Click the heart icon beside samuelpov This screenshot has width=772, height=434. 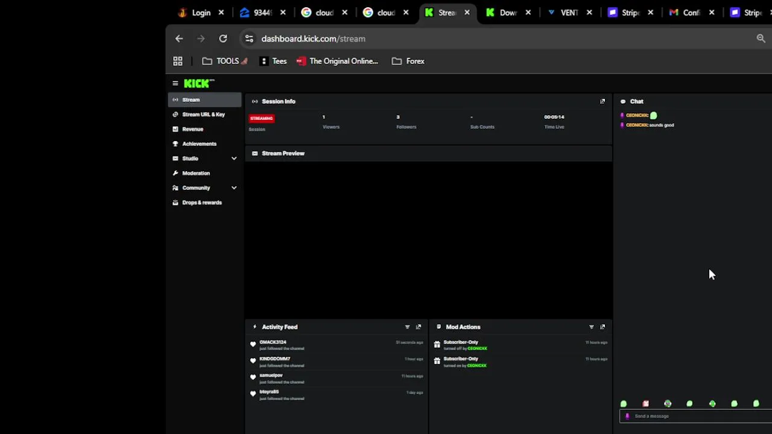click(253, 377)
